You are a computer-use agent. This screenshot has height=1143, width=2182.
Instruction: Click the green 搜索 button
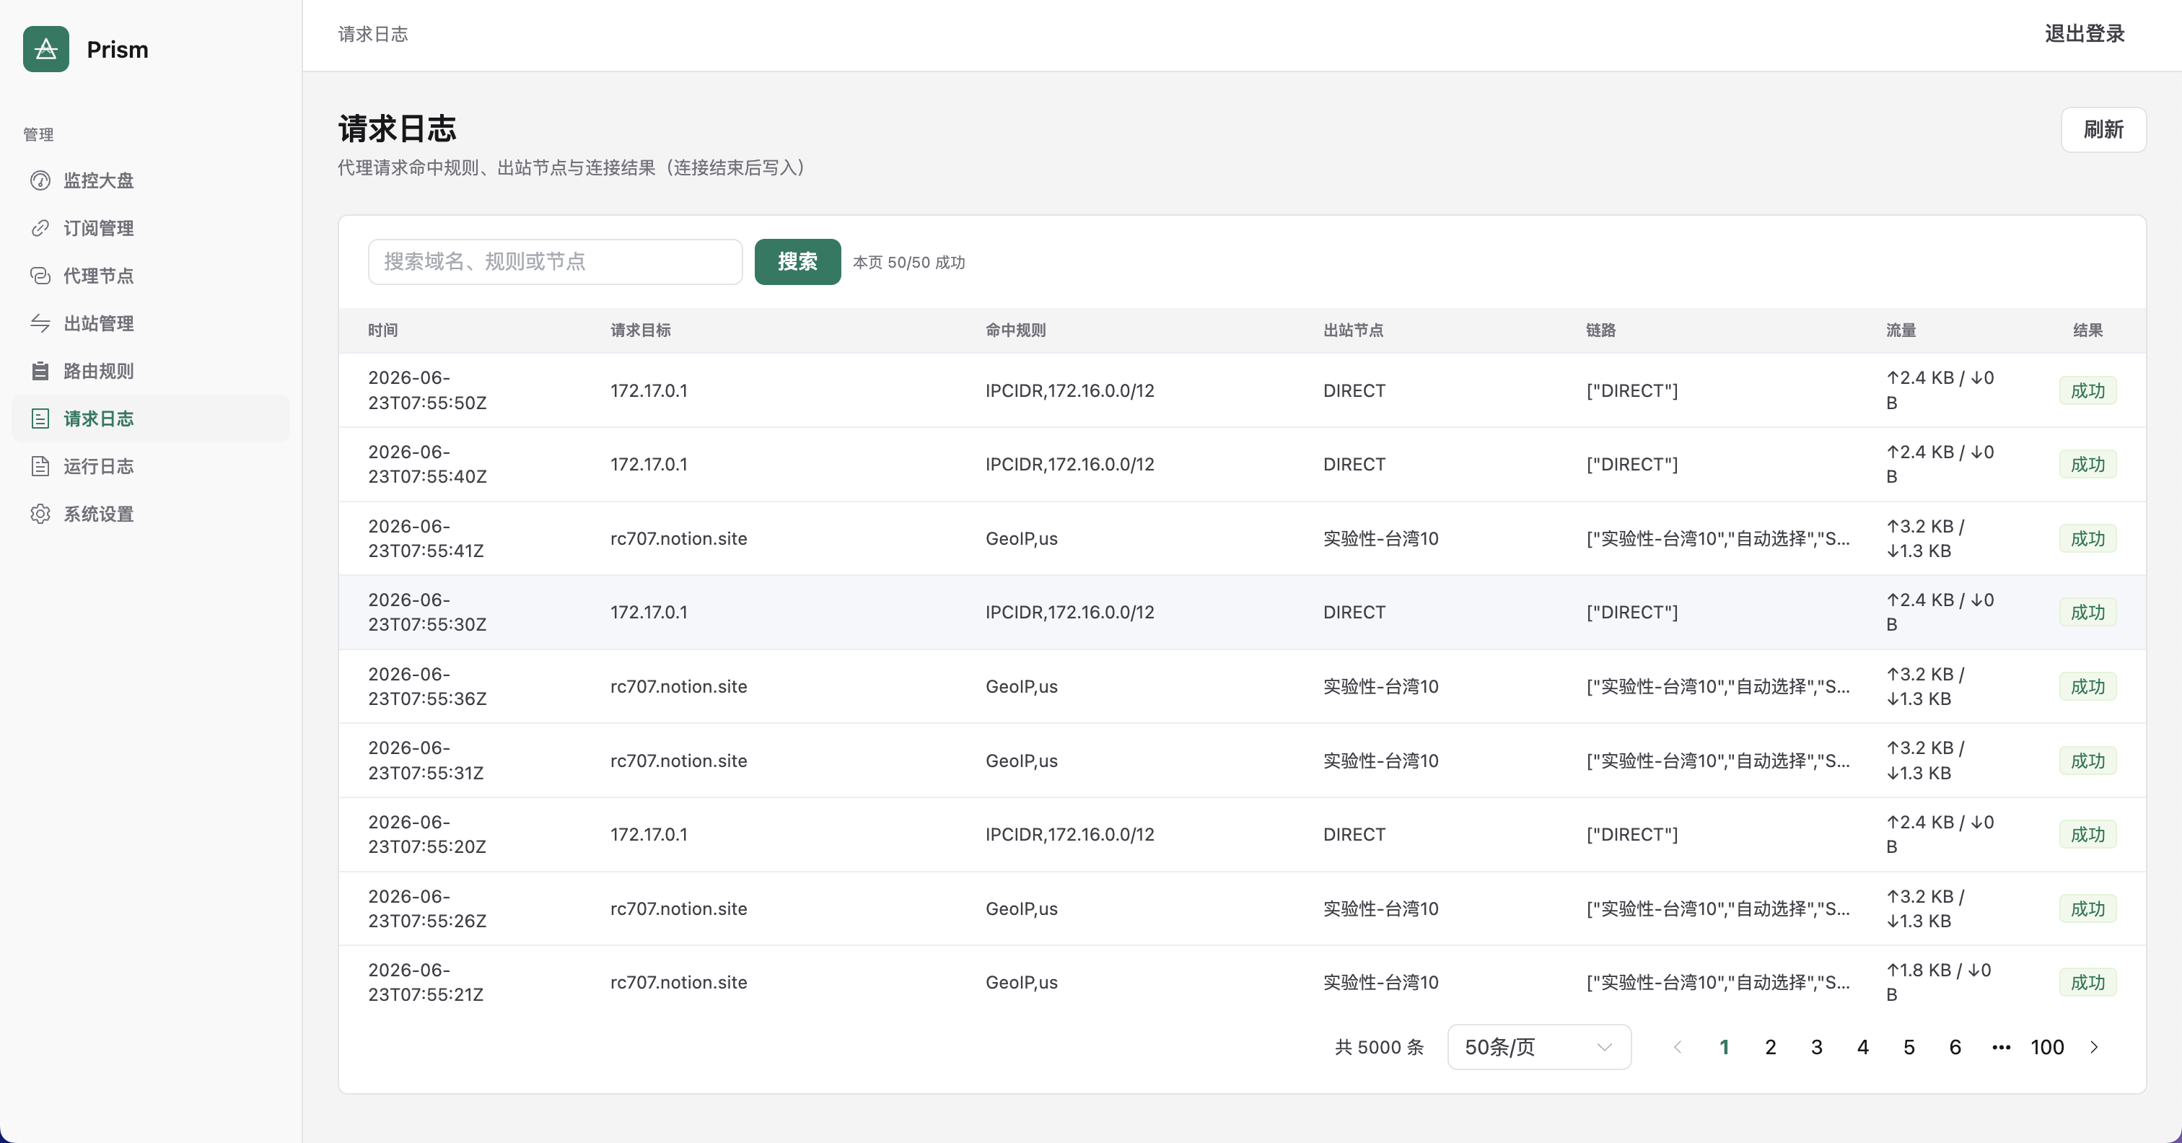[x=797, y=262]
